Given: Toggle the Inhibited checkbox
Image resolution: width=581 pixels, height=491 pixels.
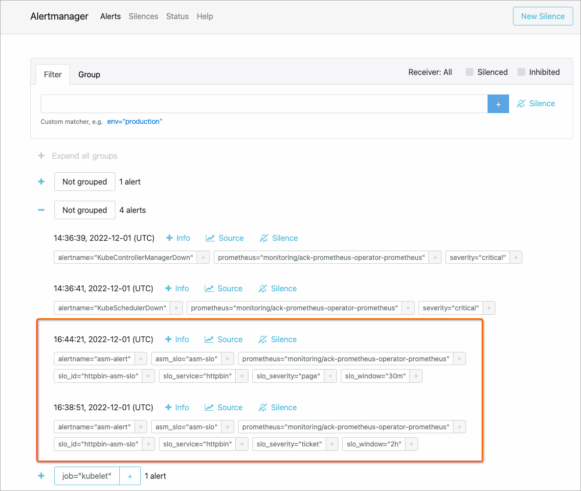Looking at the screenshot, I should click(x=521, y=72).
